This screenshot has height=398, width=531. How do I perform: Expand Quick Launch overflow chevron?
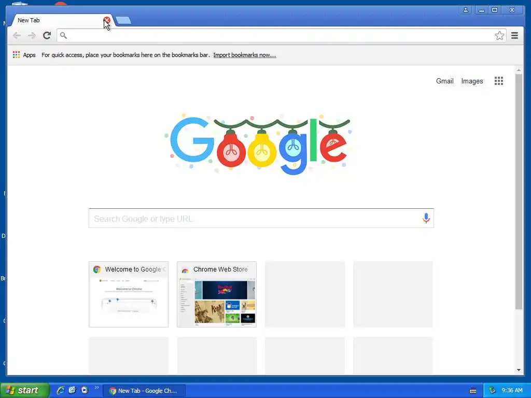point(96,388)
